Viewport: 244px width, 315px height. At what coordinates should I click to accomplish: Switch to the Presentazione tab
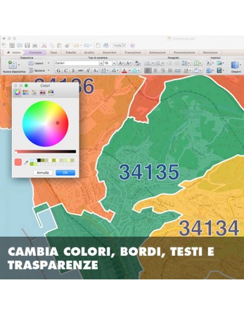click(184, 52)
